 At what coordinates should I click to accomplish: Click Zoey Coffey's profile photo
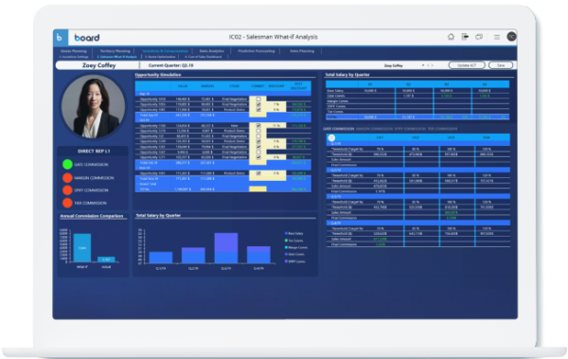[x=93, y=107]
